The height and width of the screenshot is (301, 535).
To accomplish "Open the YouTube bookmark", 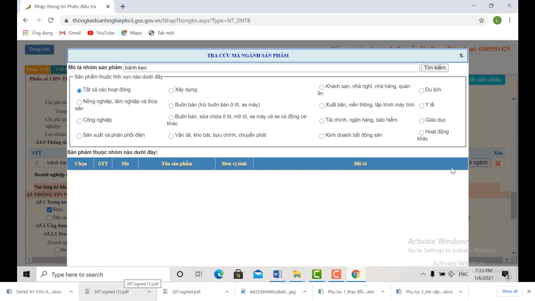I will tap(101, 33).
